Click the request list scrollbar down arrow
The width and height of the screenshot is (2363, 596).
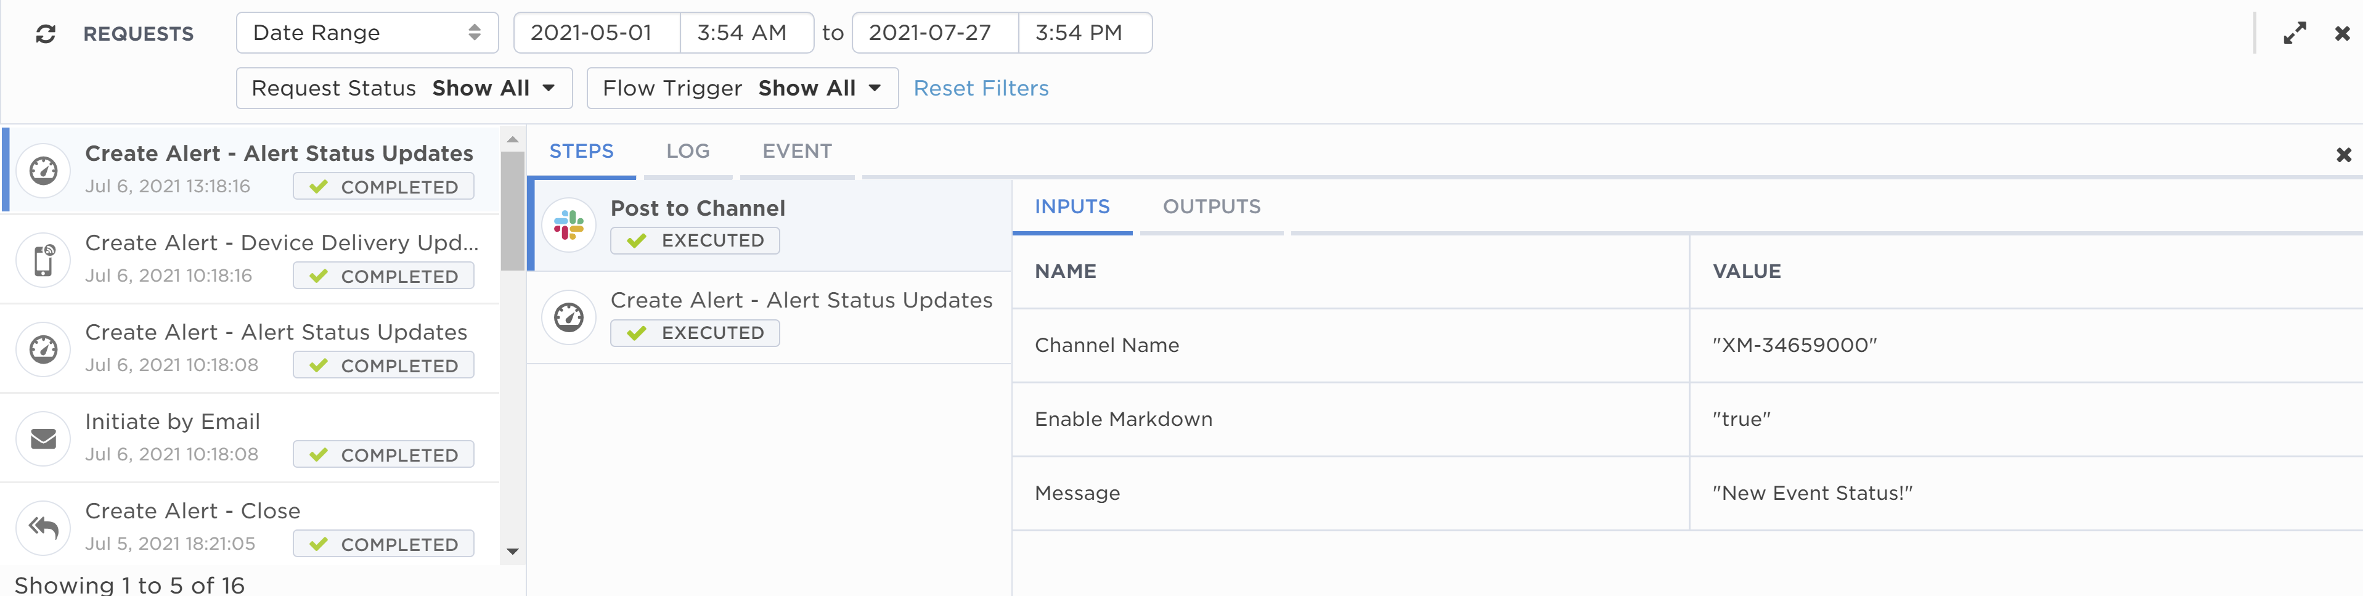point(513,551)
